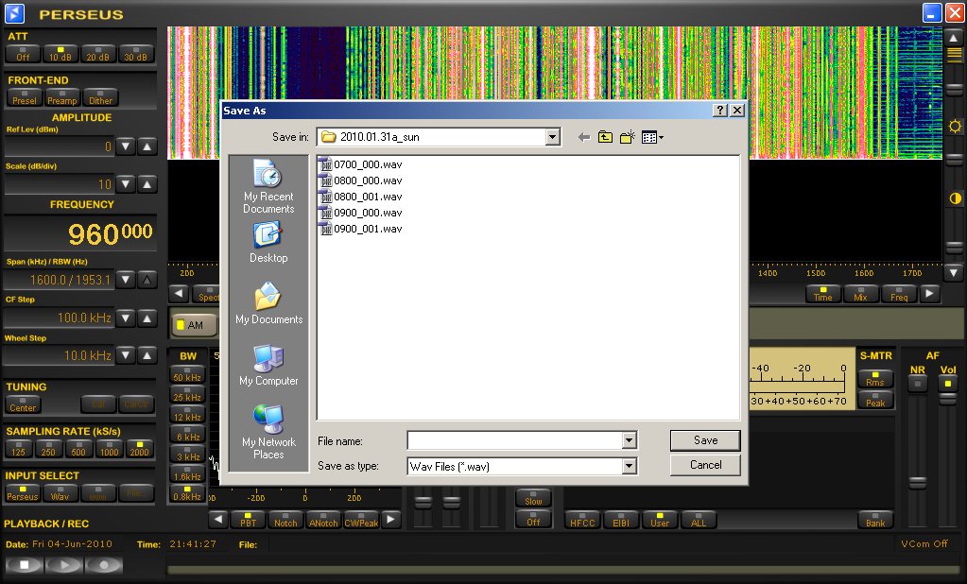Viewport: 967px width, 584px height.
Task: Decrease the Span/RBW value
Action: coord(126,280)
